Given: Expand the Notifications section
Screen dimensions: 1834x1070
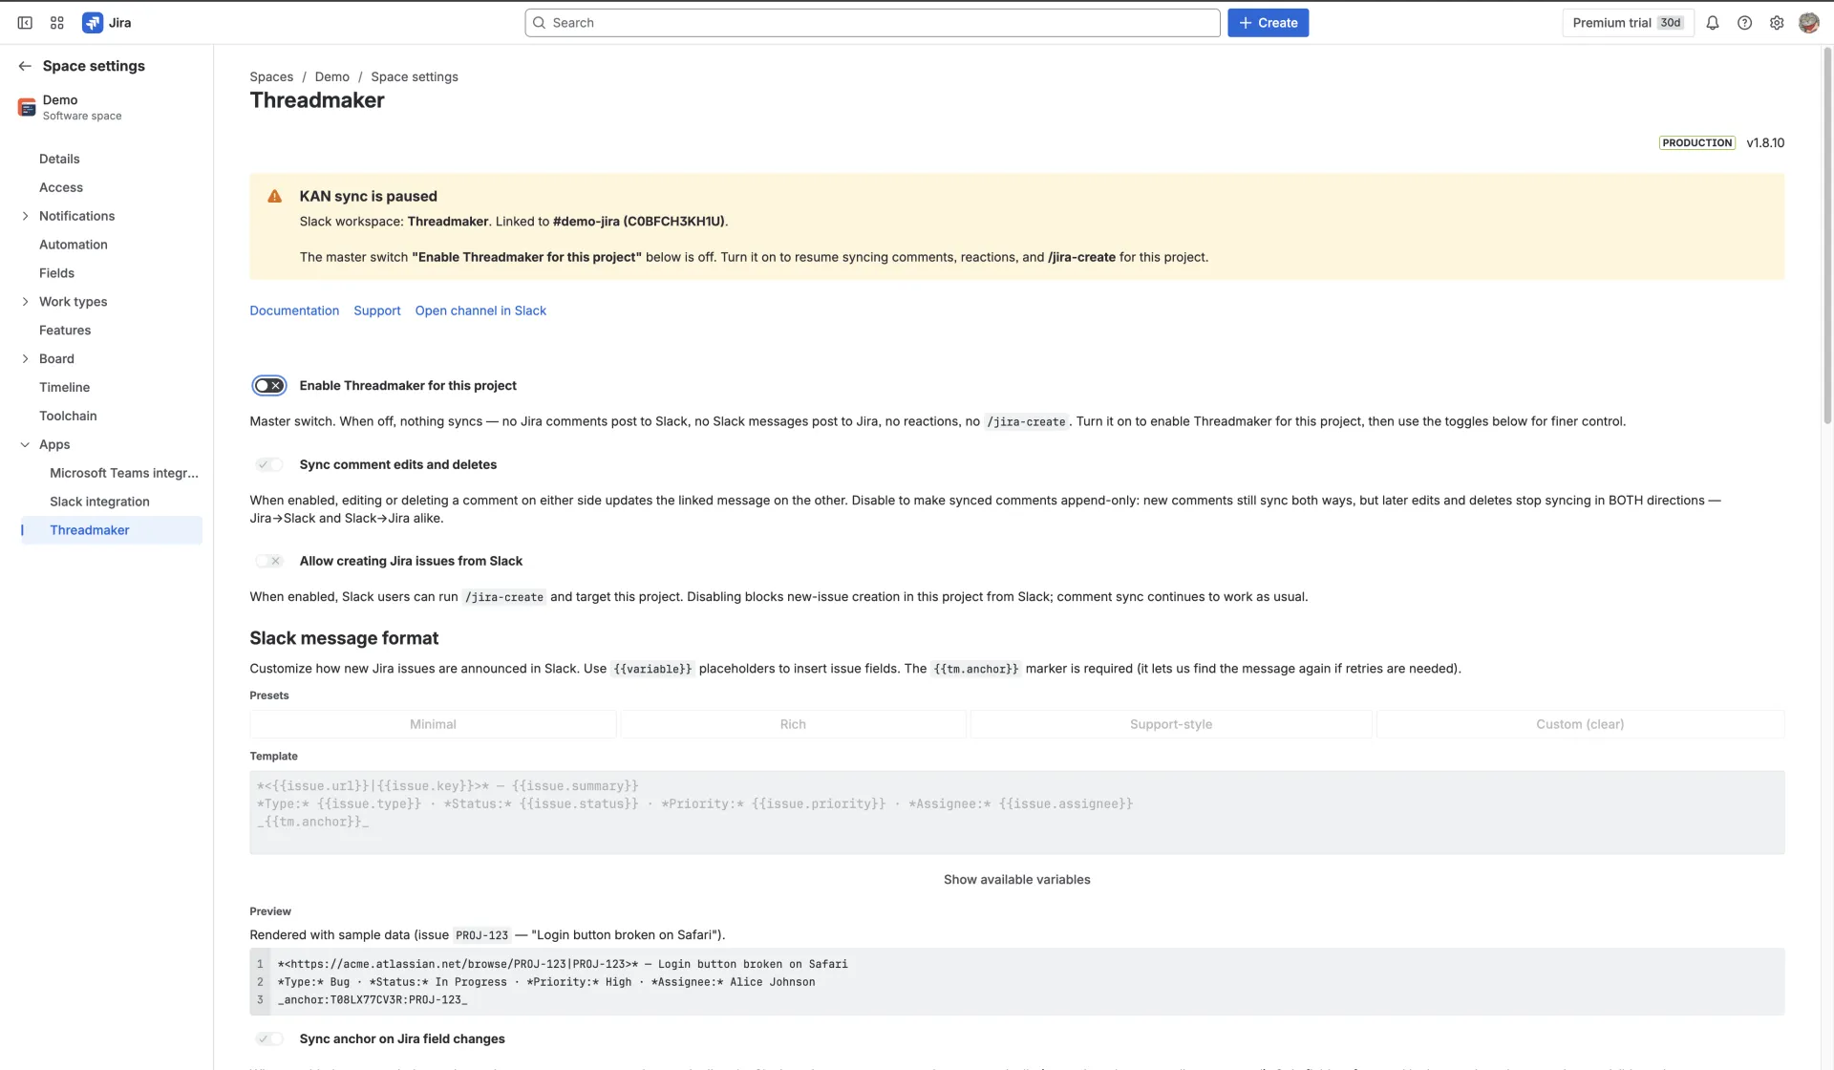Looking at the screenshot, I should pyautogui.click(x=25, y=217).
